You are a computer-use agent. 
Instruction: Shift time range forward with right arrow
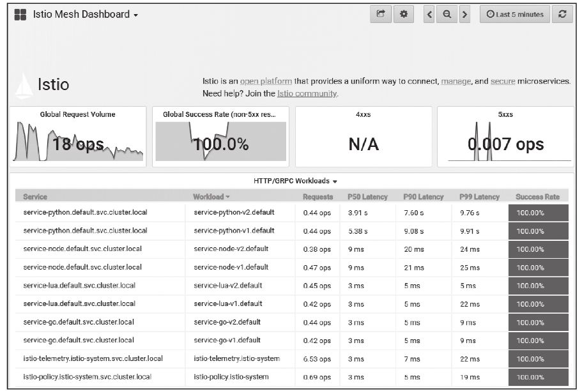point(464,14)
